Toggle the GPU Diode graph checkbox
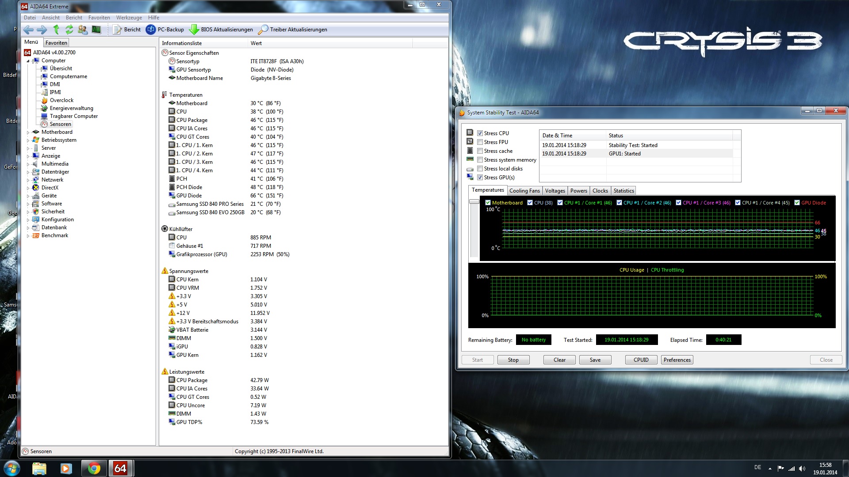The height and width of the screenshot is (477, 849). point(797,203)
